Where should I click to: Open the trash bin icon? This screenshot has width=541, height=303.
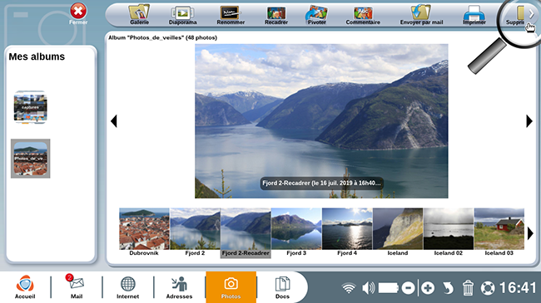pyautogui.click(x=468, y=288)
